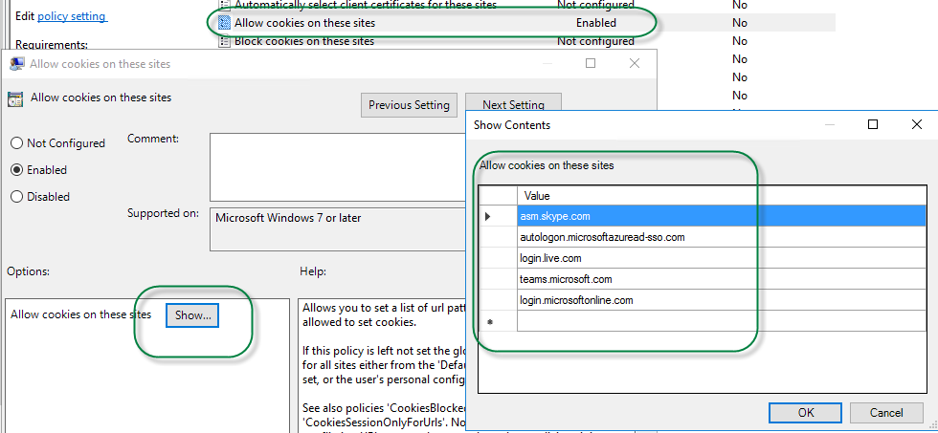Click Not configured state of Block cookies
This screenshot has width=938, height=433.
pyautogui.click(x=595, y=41)
